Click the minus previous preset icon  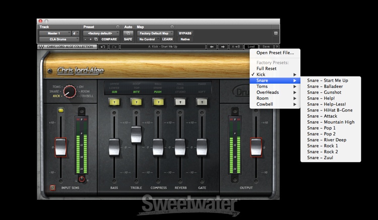pyautogui.click(x=85, y=39)
